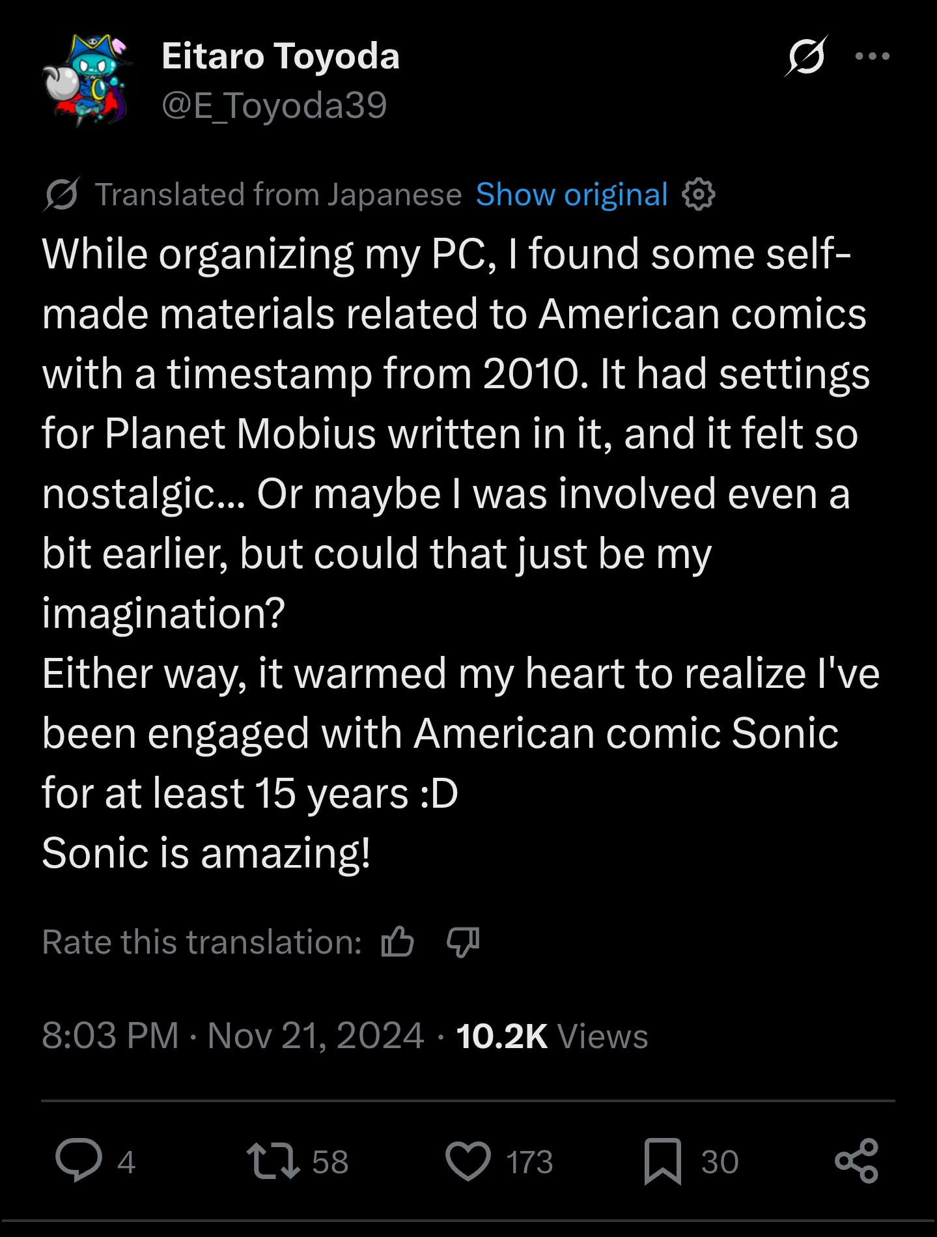Open the three-dot more options menu
The height and width of the screenshot is (1237, 937).
pyautogui.click(x=872, y=57)
